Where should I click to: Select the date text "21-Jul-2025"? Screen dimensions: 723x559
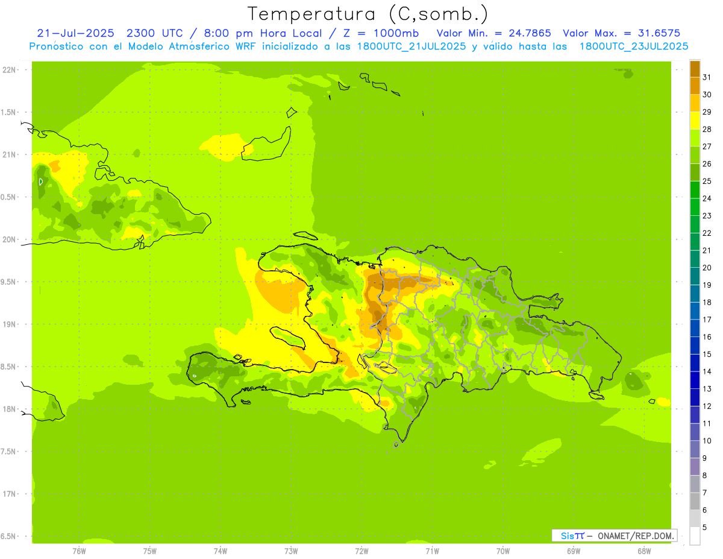tap(75, 33)
